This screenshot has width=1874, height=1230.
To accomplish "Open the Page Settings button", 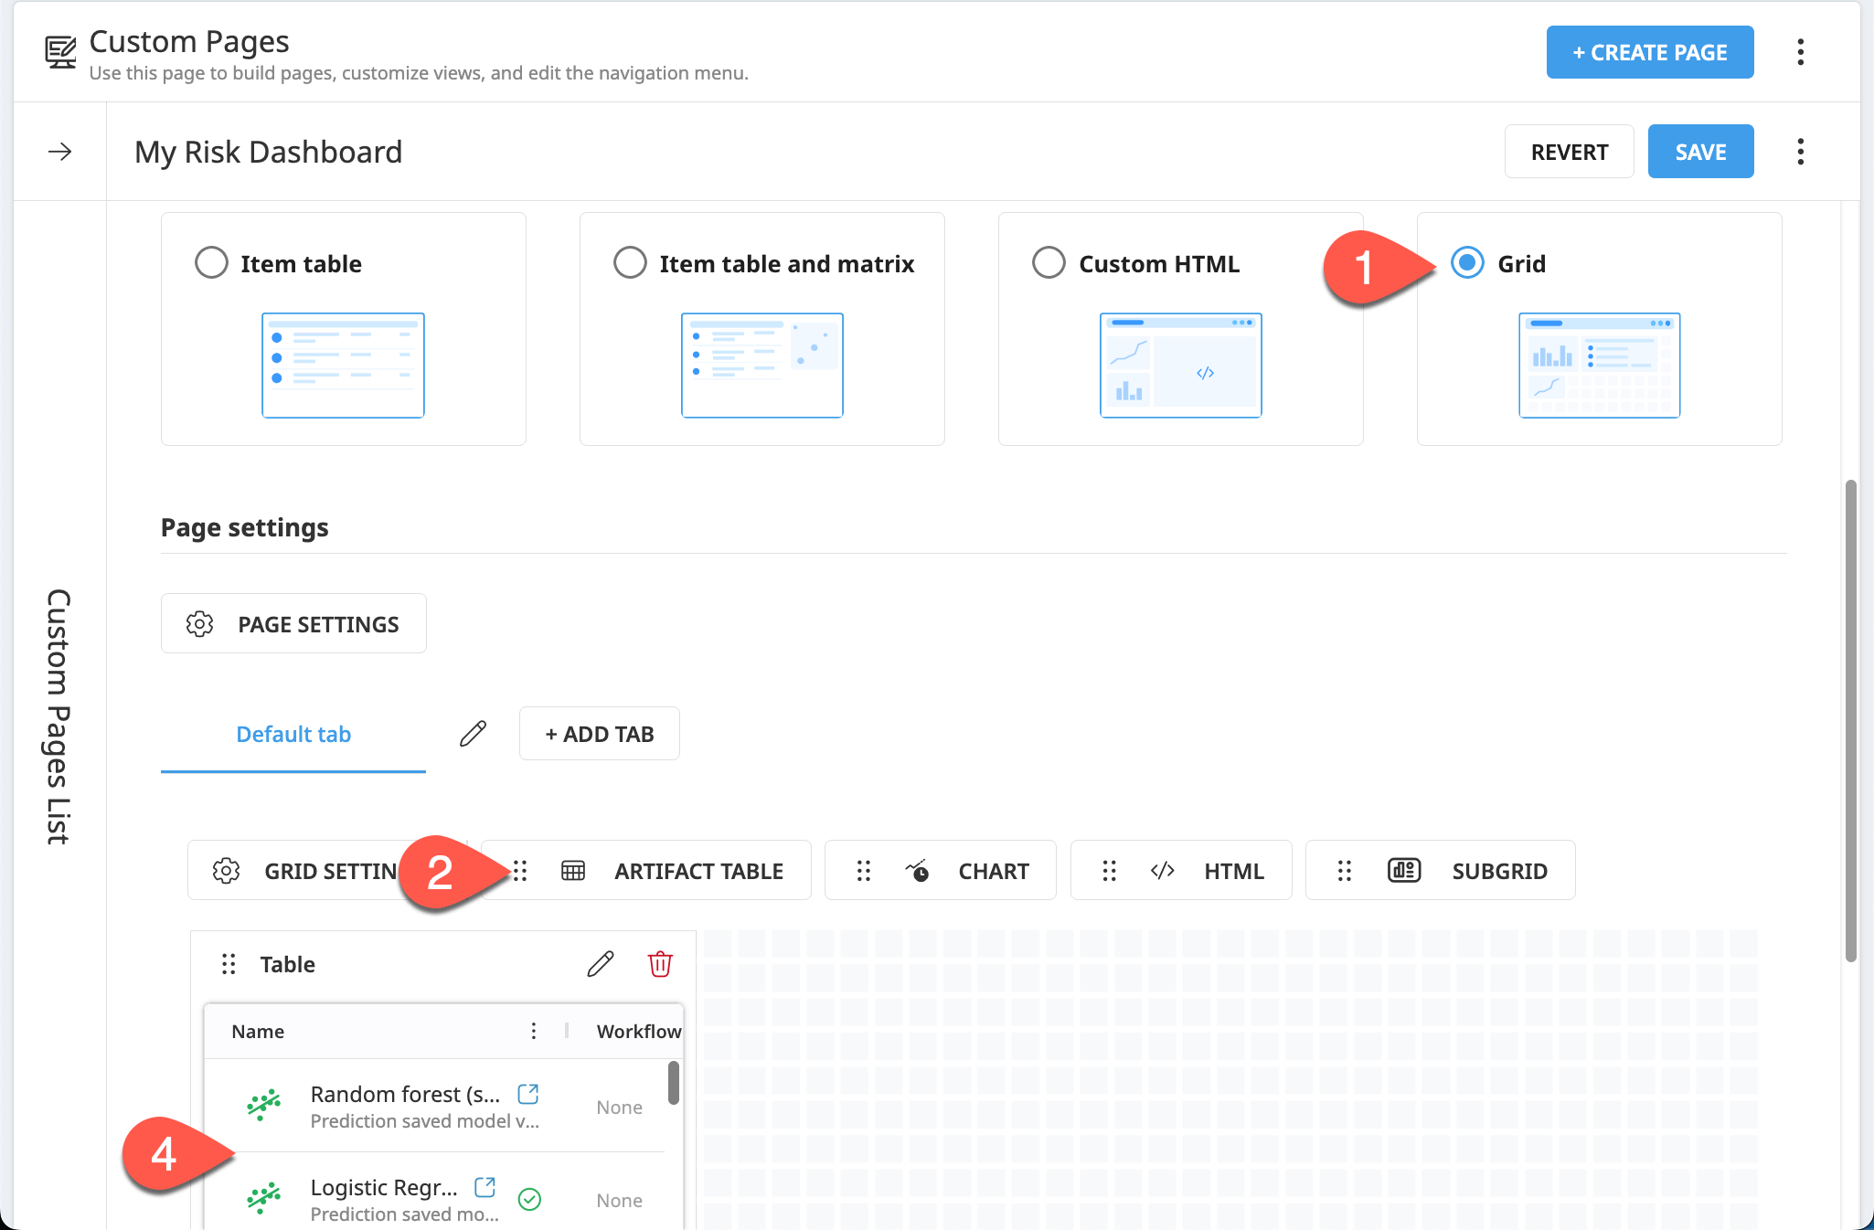I will [293, 624].
